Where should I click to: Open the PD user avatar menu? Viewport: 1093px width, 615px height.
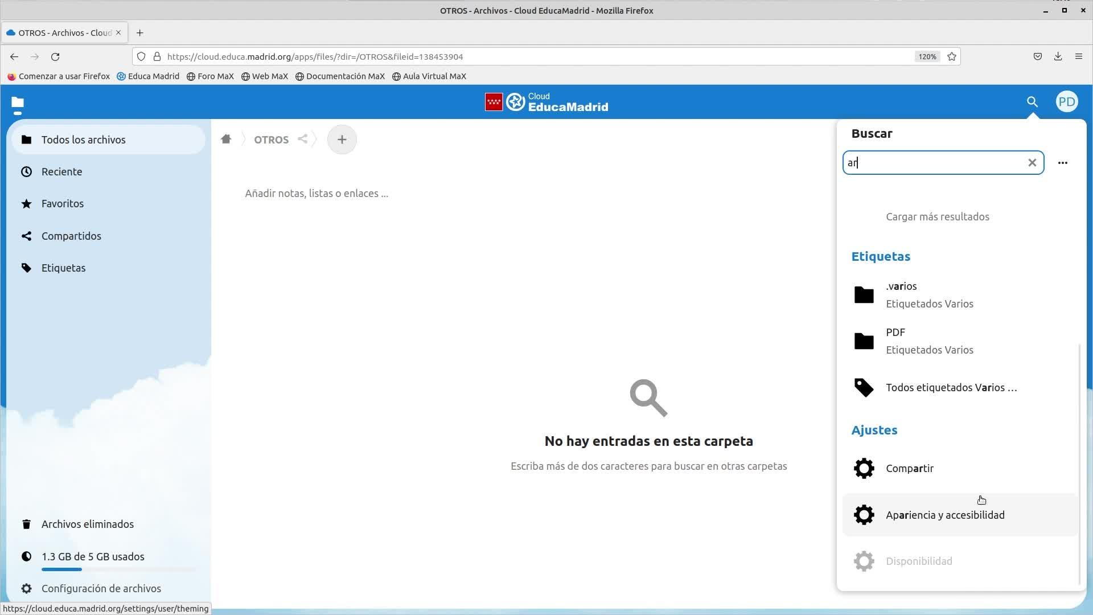point(1066,102)
